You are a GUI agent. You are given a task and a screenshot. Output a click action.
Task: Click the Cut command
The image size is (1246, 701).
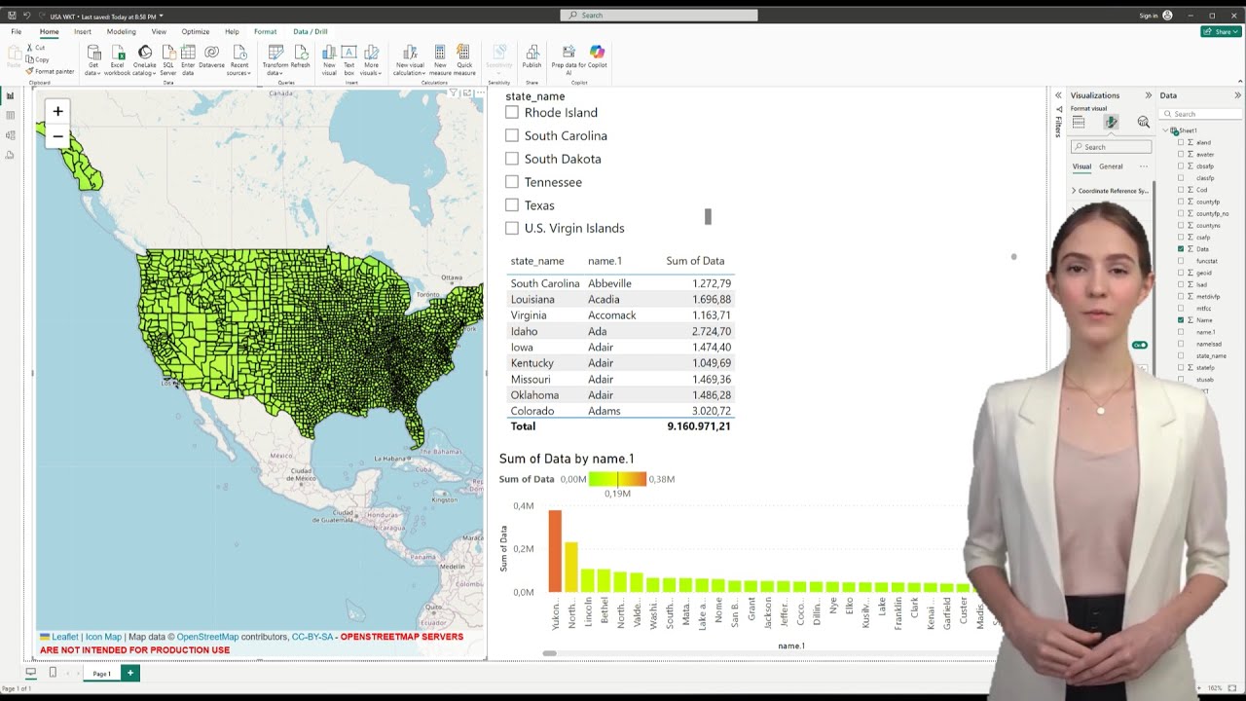(36, 48)
